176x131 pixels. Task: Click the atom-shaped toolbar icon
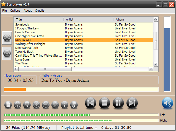point(55,105)
